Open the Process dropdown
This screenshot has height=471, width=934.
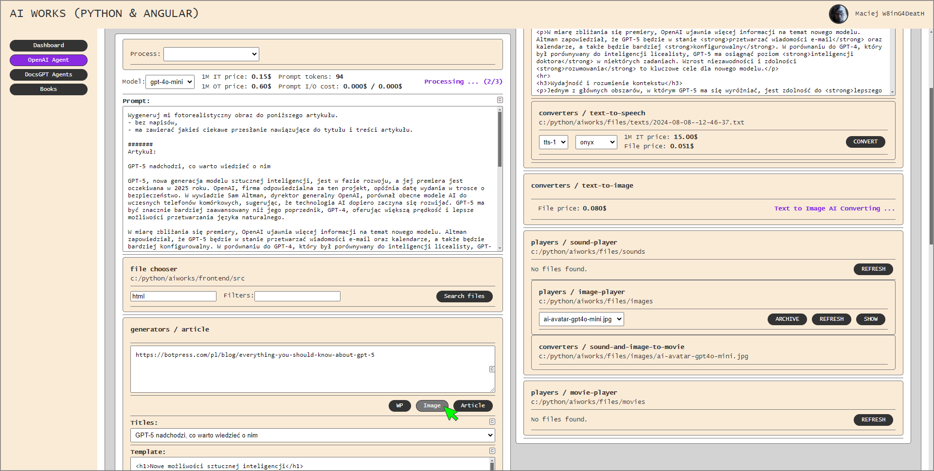(x=211, y=54)
